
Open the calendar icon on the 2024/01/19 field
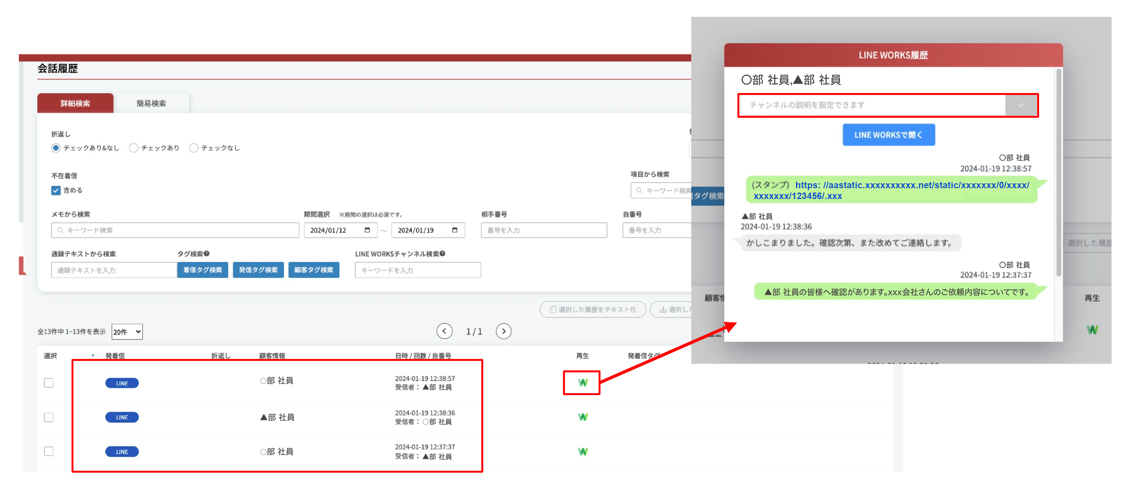(455, 230)
